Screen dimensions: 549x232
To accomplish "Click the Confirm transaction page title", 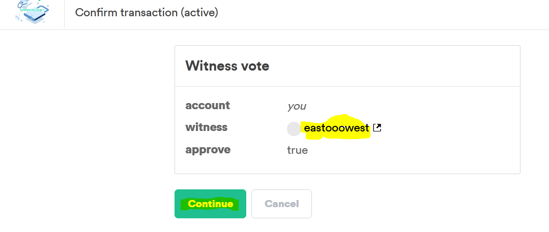I will (x=147, y=12).
